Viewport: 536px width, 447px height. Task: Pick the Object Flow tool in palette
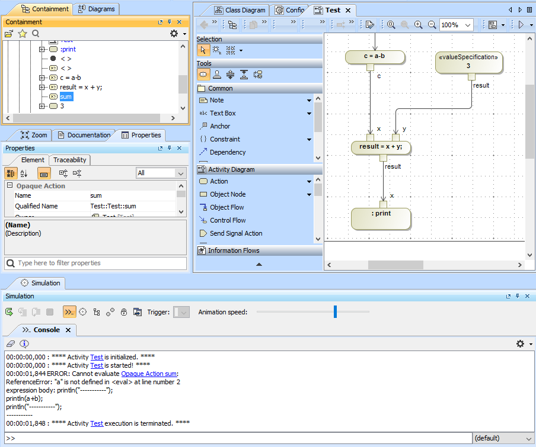226,207
